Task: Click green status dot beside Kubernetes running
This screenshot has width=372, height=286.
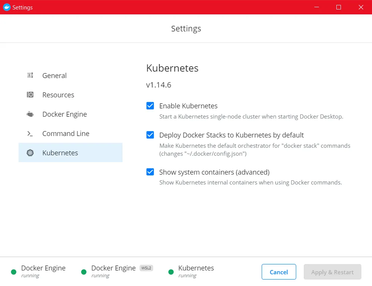Action: pyautogui.click(x=171, y=272)
